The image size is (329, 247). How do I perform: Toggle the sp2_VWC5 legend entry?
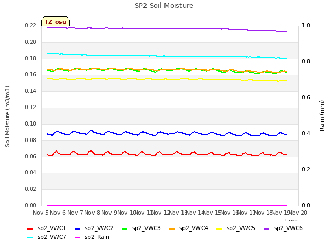(236, 228)
